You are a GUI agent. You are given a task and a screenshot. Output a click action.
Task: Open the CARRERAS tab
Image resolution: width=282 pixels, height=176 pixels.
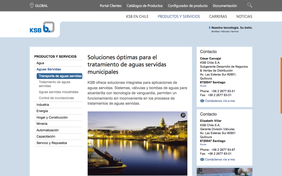pos(218,16)
